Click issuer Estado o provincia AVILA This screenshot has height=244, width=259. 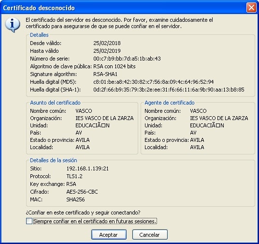point(197,140)
